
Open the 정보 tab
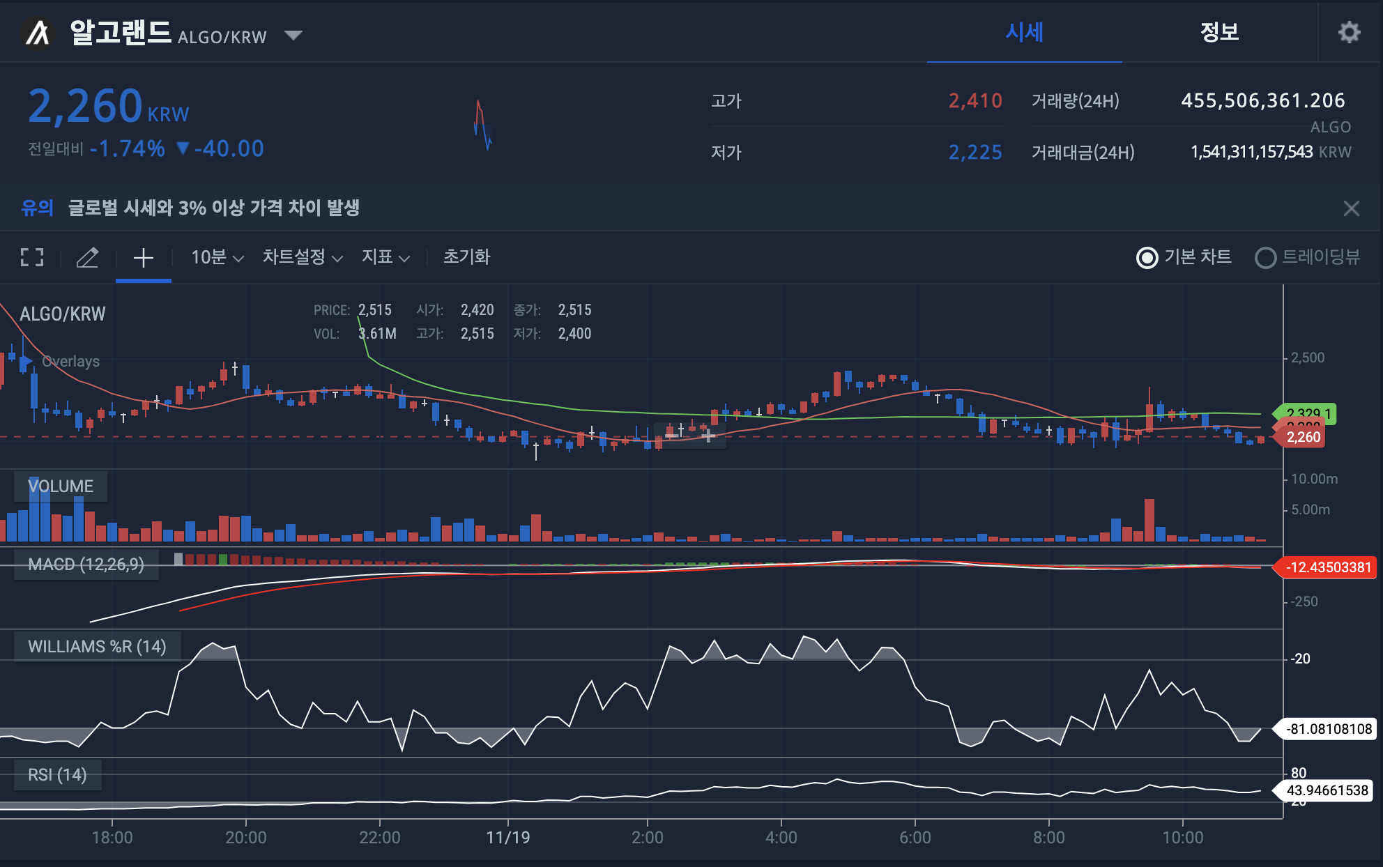click(x=1218, y=32)
